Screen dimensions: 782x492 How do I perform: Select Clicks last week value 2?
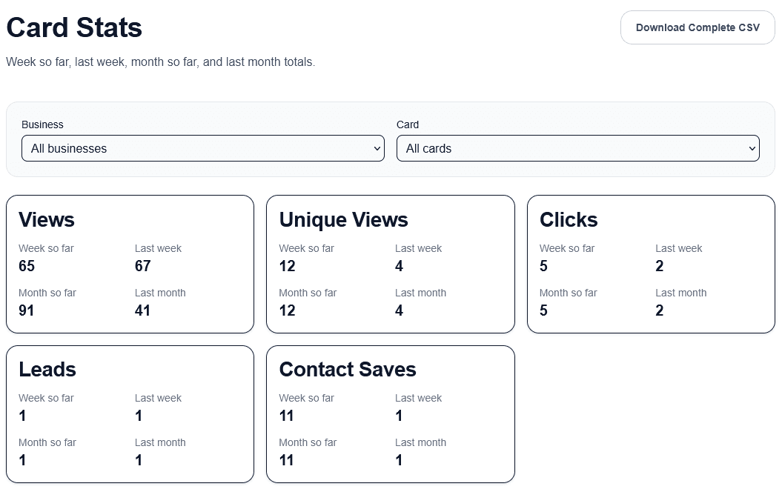659,266
